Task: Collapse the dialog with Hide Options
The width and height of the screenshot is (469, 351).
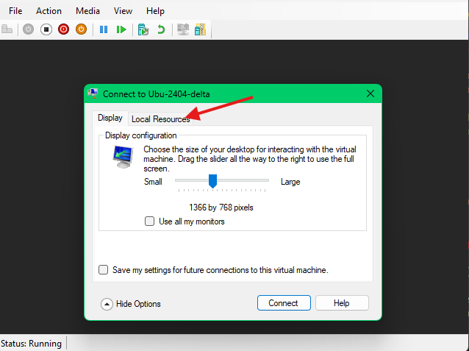Action: click(131, 303)
